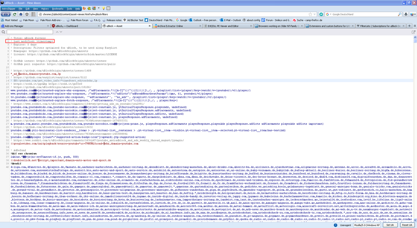Close the Add-ons Manager tab
The image size is (417, 228).
coord(48,26)
